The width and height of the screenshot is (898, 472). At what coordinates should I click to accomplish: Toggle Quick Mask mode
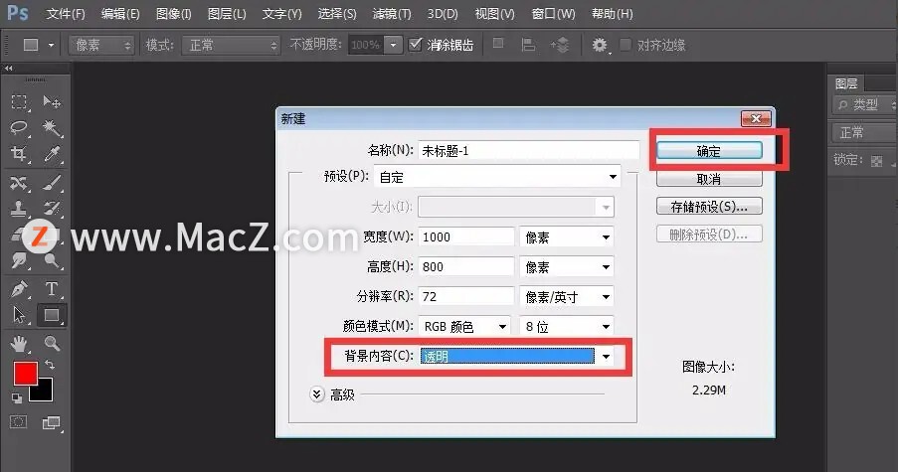[18, 422]
